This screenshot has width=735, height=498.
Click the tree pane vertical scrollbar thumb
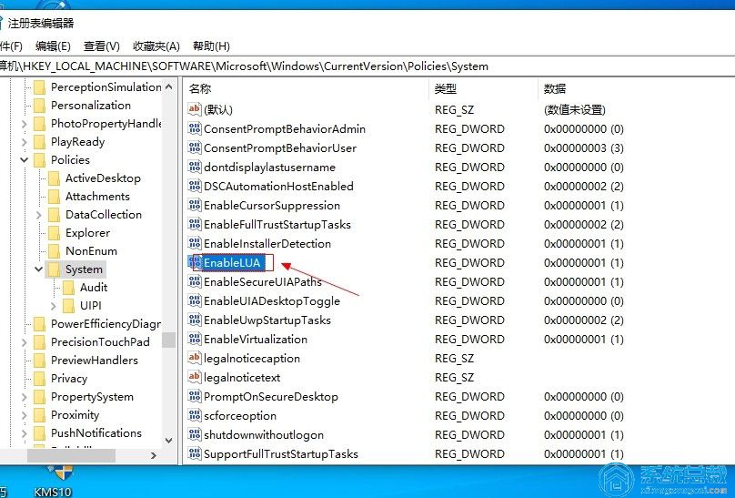pyautogui.click(x=169, y=340)
